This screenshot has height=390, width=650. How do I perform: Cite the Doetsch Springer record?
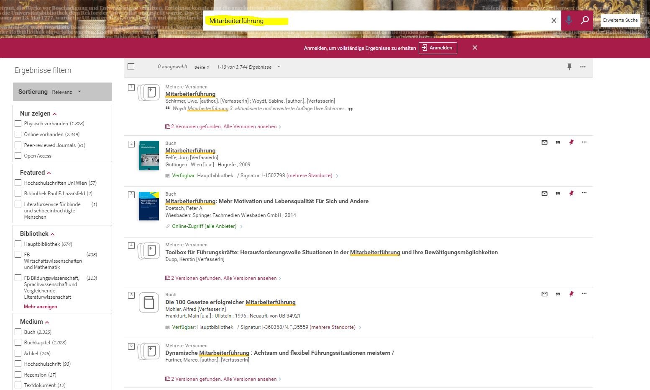pyautogui.click(x=558, y=194)
